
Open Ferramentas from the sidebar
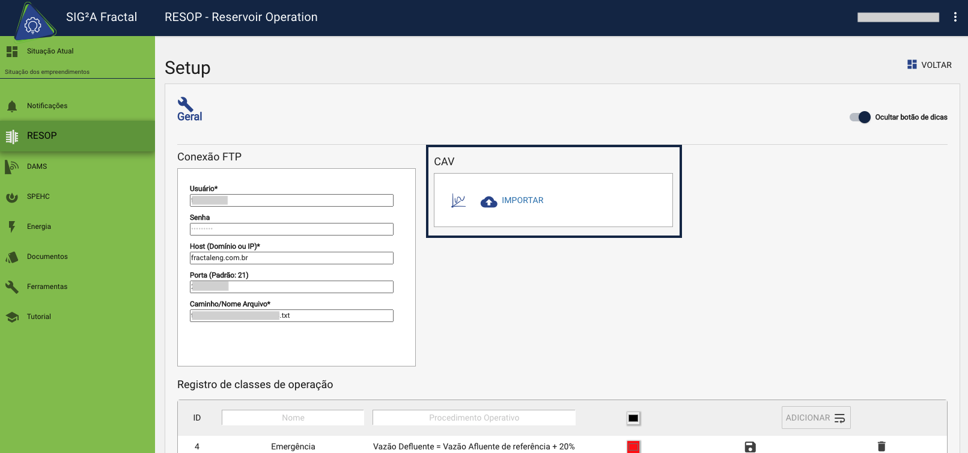click(x=47, y=287)
